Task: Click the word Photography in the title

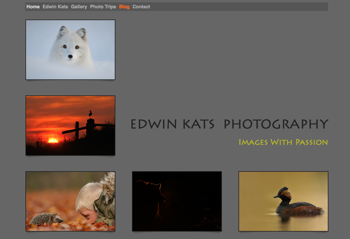Action: [276, 124]
